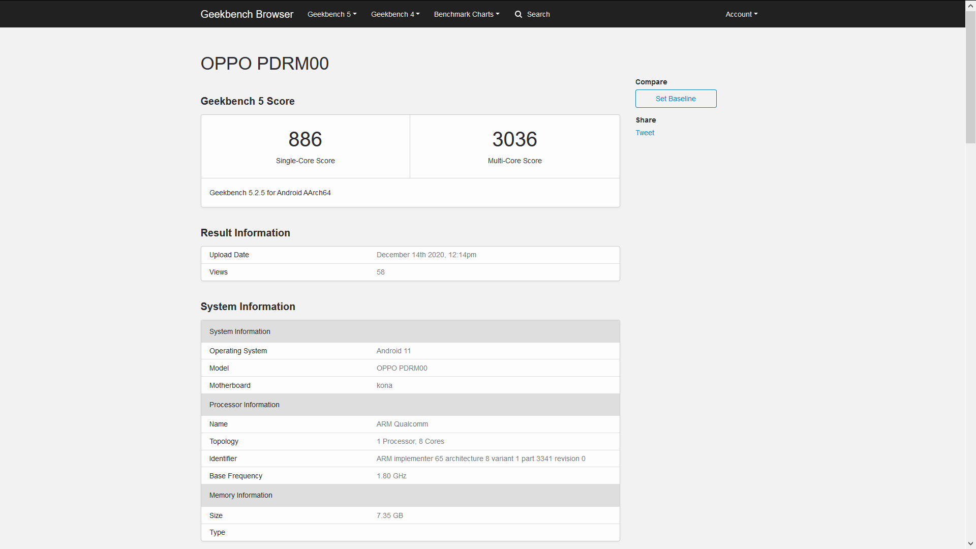
Task: Click the vertical scrollbar thumb
Action: [x=970, y=77]
